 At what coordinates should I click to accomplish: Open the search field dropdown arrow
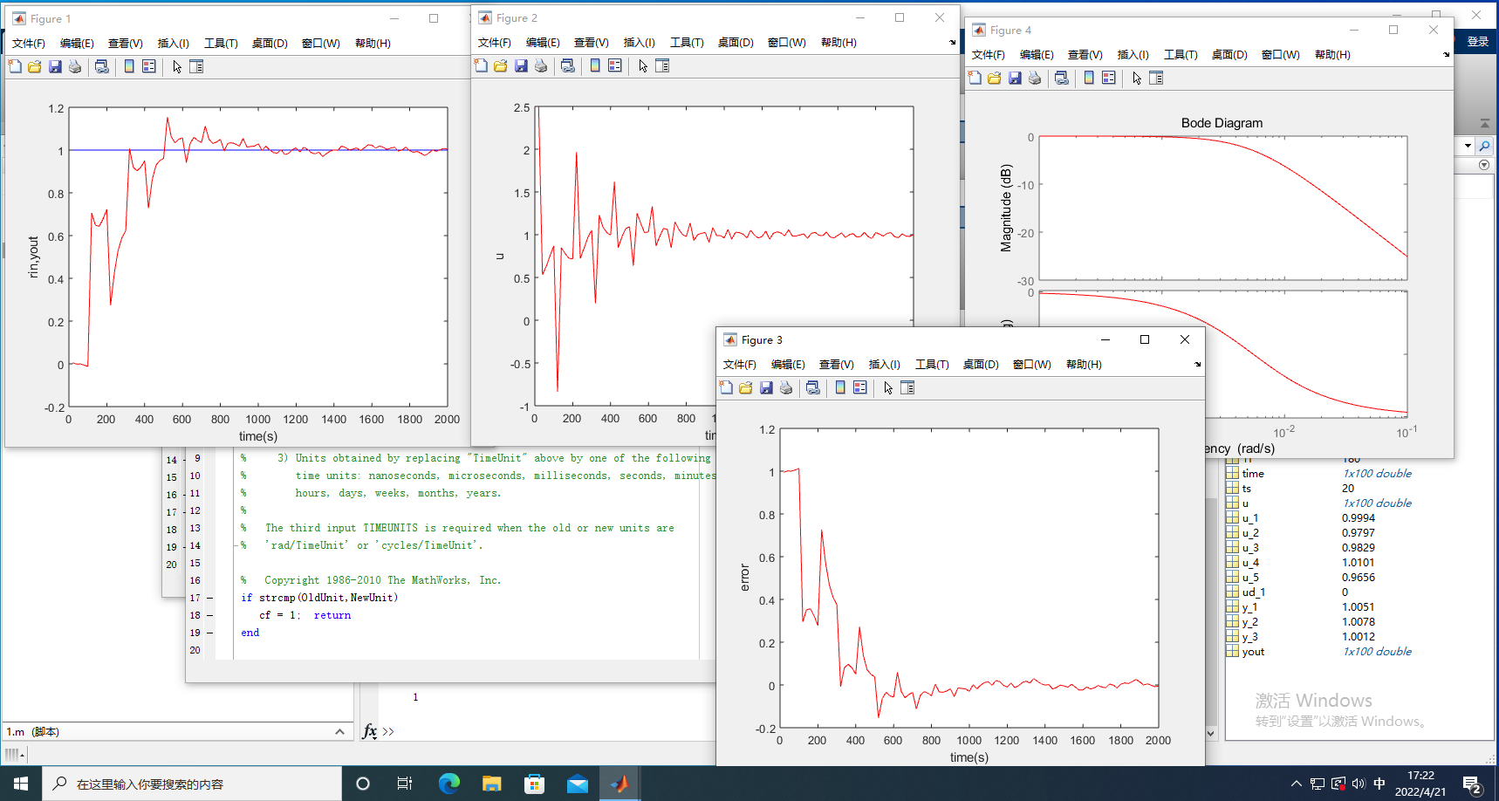click(1468, 146)
